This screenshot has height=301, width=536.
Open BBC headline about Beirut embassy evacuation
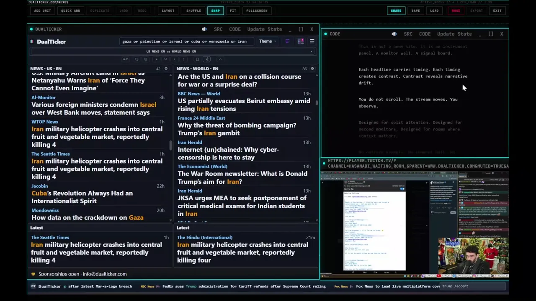(x=244, y=105)
